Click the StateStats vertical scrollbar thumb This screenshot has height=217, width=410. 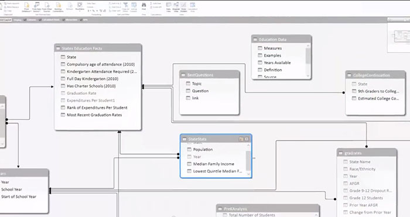point(248,161)
